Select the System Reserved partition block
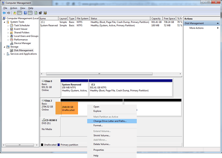222x158 pixels. (x=74, y=88)
